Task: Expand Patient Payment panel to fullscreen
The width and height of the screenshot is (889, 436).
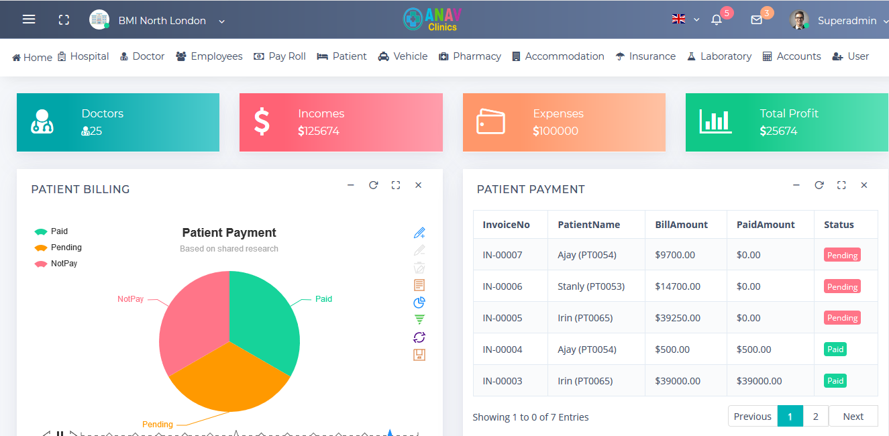Action: coord(841,185)
